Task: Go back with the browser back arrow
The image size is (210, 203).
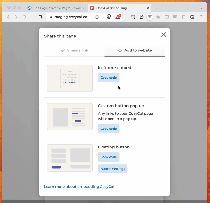Action: pyautogui.click(x=8, y=17)
